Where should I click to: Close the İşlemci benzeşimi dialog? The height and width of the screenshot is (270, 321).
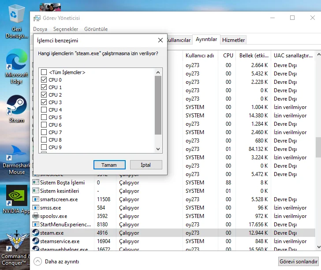(160, 40)
